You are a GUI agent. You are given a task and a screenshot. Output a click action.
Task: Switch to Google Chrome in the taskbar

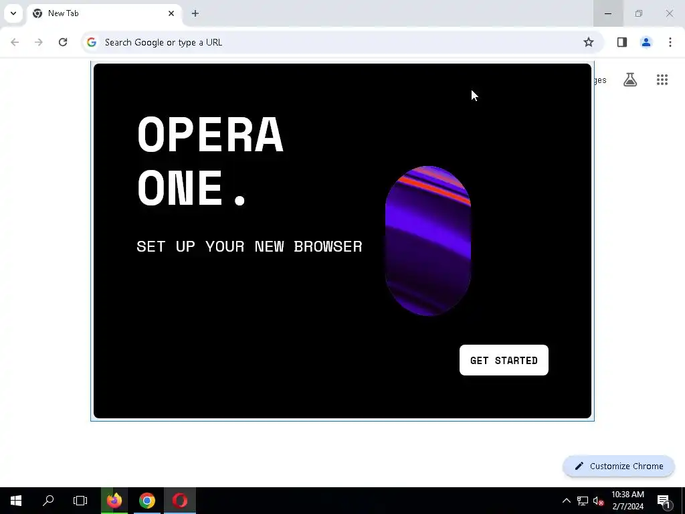pyautogui.click(x=147, y=501)
